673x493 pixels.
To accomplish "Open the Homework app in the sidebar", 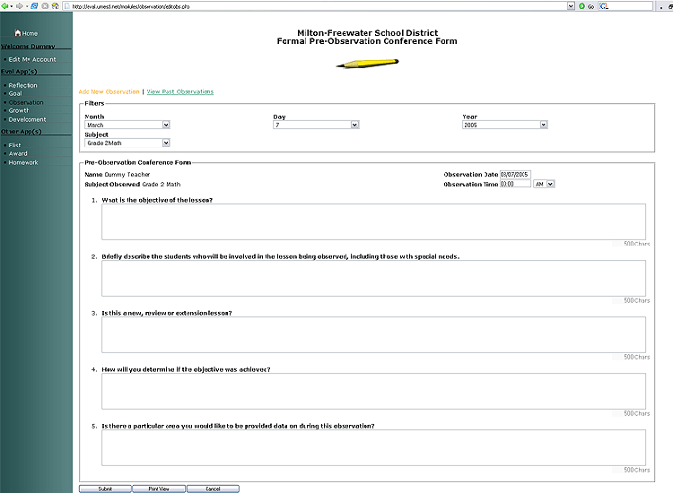I will point(23,162).
